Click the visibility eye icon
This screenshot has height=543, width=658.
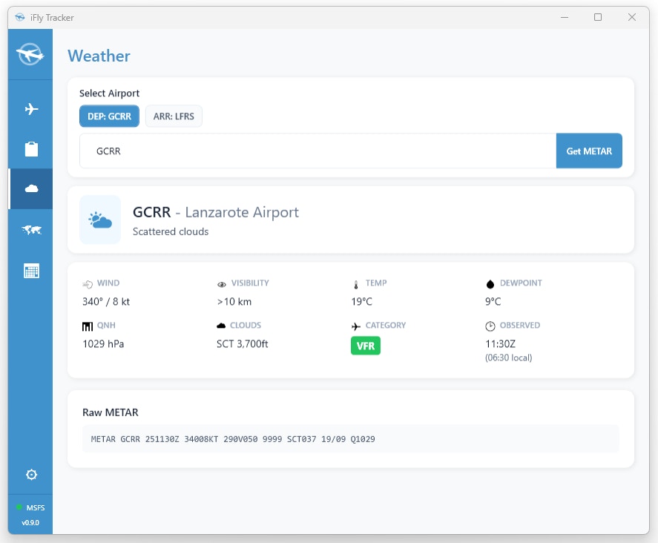pos(222,283)
